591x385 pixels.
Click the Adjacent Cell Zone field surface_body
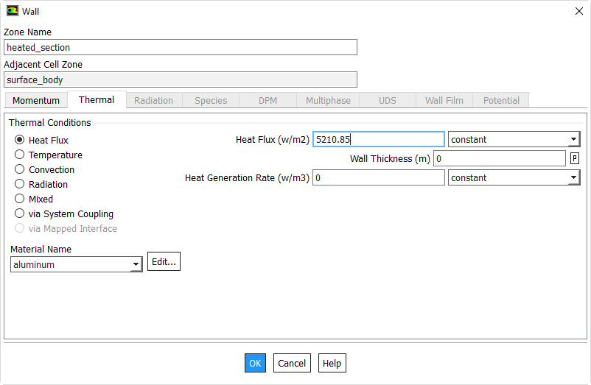tap(181, 80)
